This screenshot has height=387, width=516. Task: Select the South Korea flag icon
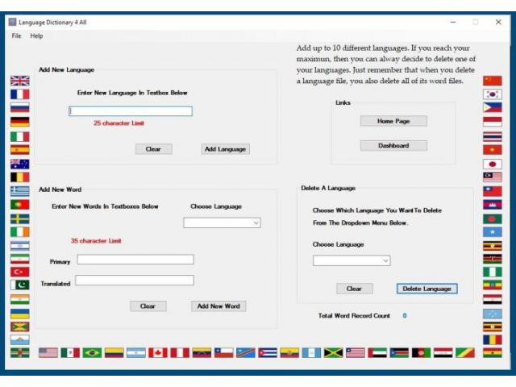pyautogui.click(x=492, y=94)
